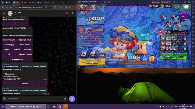Open search in the SCUtils chat
This screenshot has width=195, height=109.
coord(67,13)
